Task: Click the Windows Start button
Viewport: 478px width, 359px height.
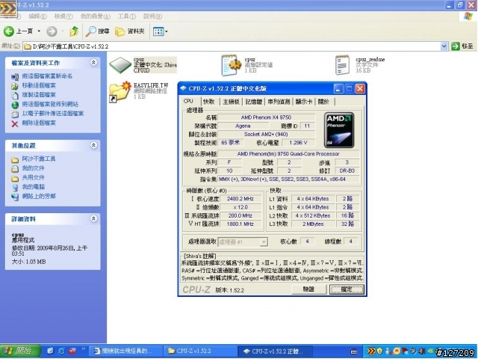Action: (20, 351)
